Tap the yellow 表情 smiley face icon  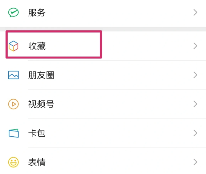(x=13, y=162)
